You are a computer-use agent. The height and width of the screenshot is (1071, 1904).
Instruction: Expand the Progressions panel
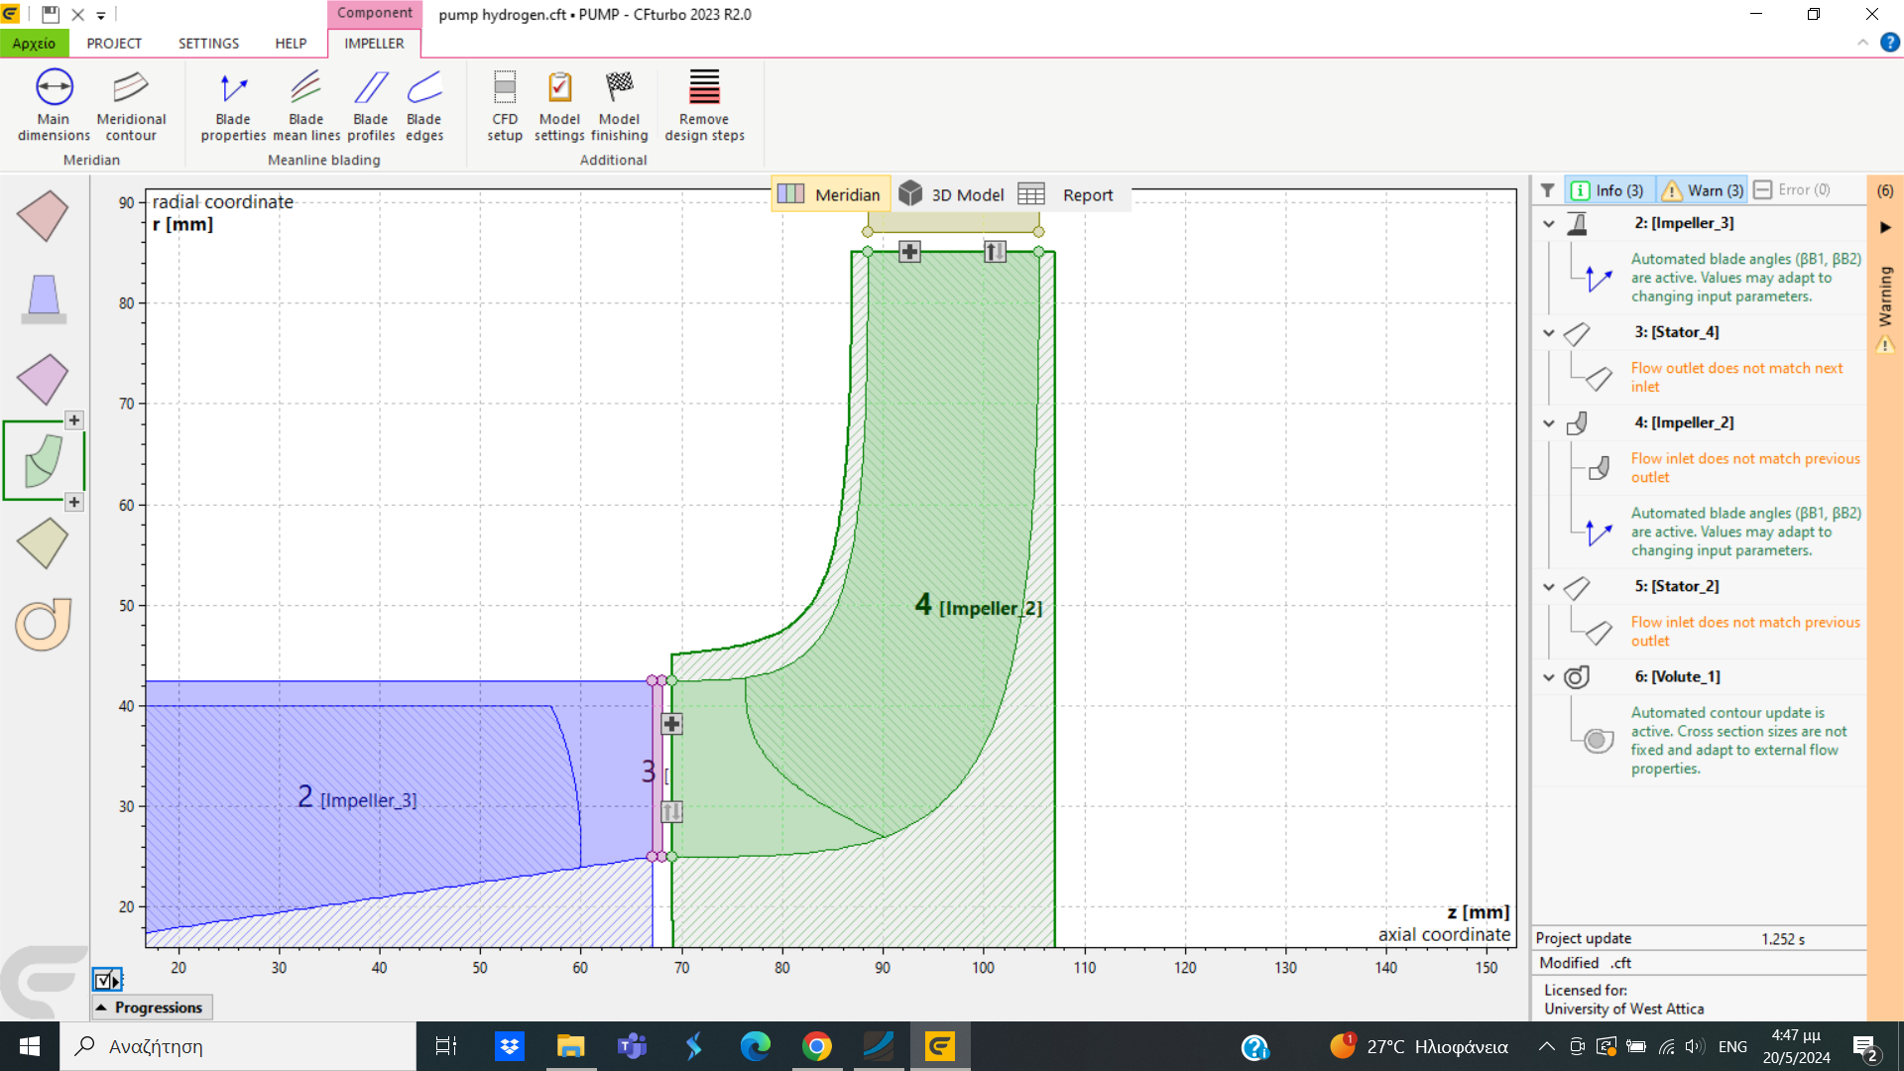[151, 1008]
